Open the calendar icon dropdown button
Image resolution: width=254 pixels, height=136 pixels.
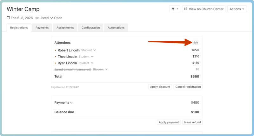point(175,9)
